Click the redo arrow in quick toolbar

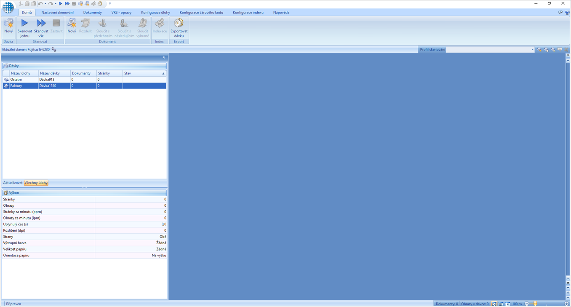tap(51, 4)
